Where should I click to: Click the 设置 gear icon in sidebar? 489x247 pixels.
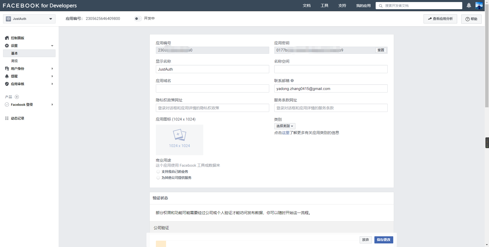coord(7,46)
